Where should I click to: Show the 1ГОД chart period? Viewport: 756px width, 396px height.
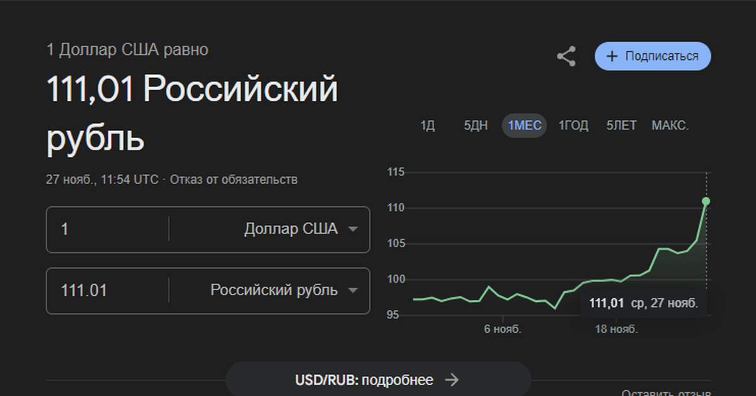tap(573, 126)
